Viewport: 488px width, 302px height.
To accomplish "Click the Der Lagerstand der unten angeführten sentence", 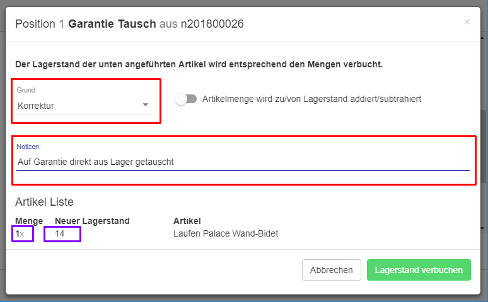I will (x=199, y=64).
